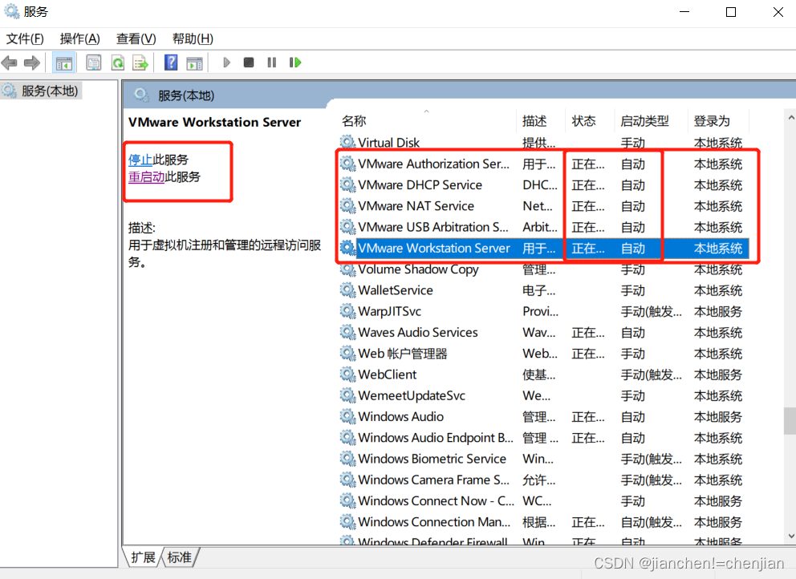Click the gear icon of WalletService

pyautogui.click(x=347, y=289)
